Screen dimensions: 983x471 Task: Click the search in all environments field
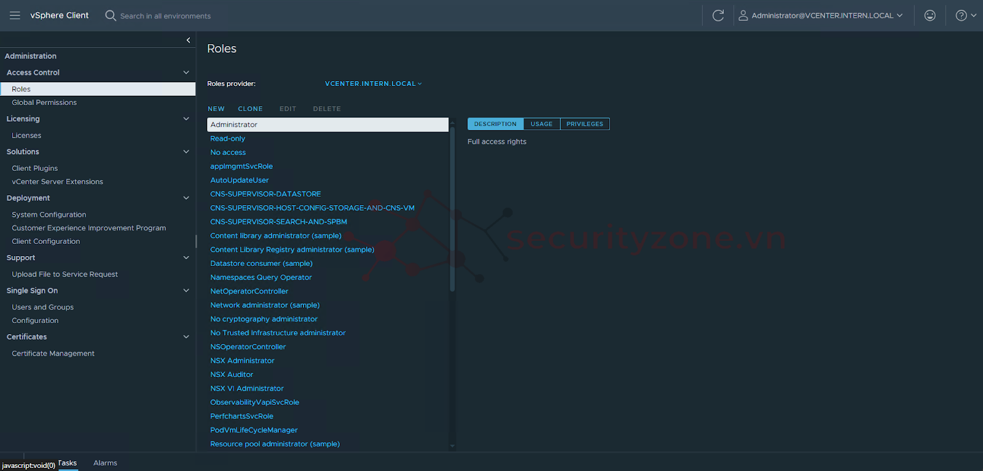pyautogui.click(x=166, y=16)
